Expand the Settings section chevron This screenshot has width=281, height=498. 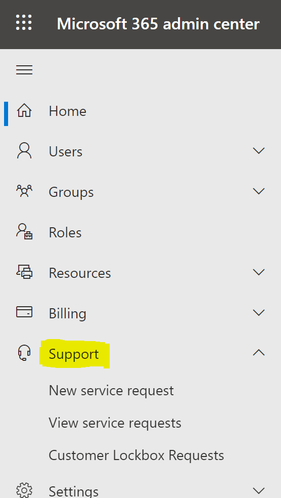tap(259, 491)
